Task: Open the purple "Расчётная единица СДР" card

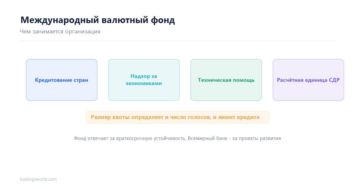Action: click(308, 80)
